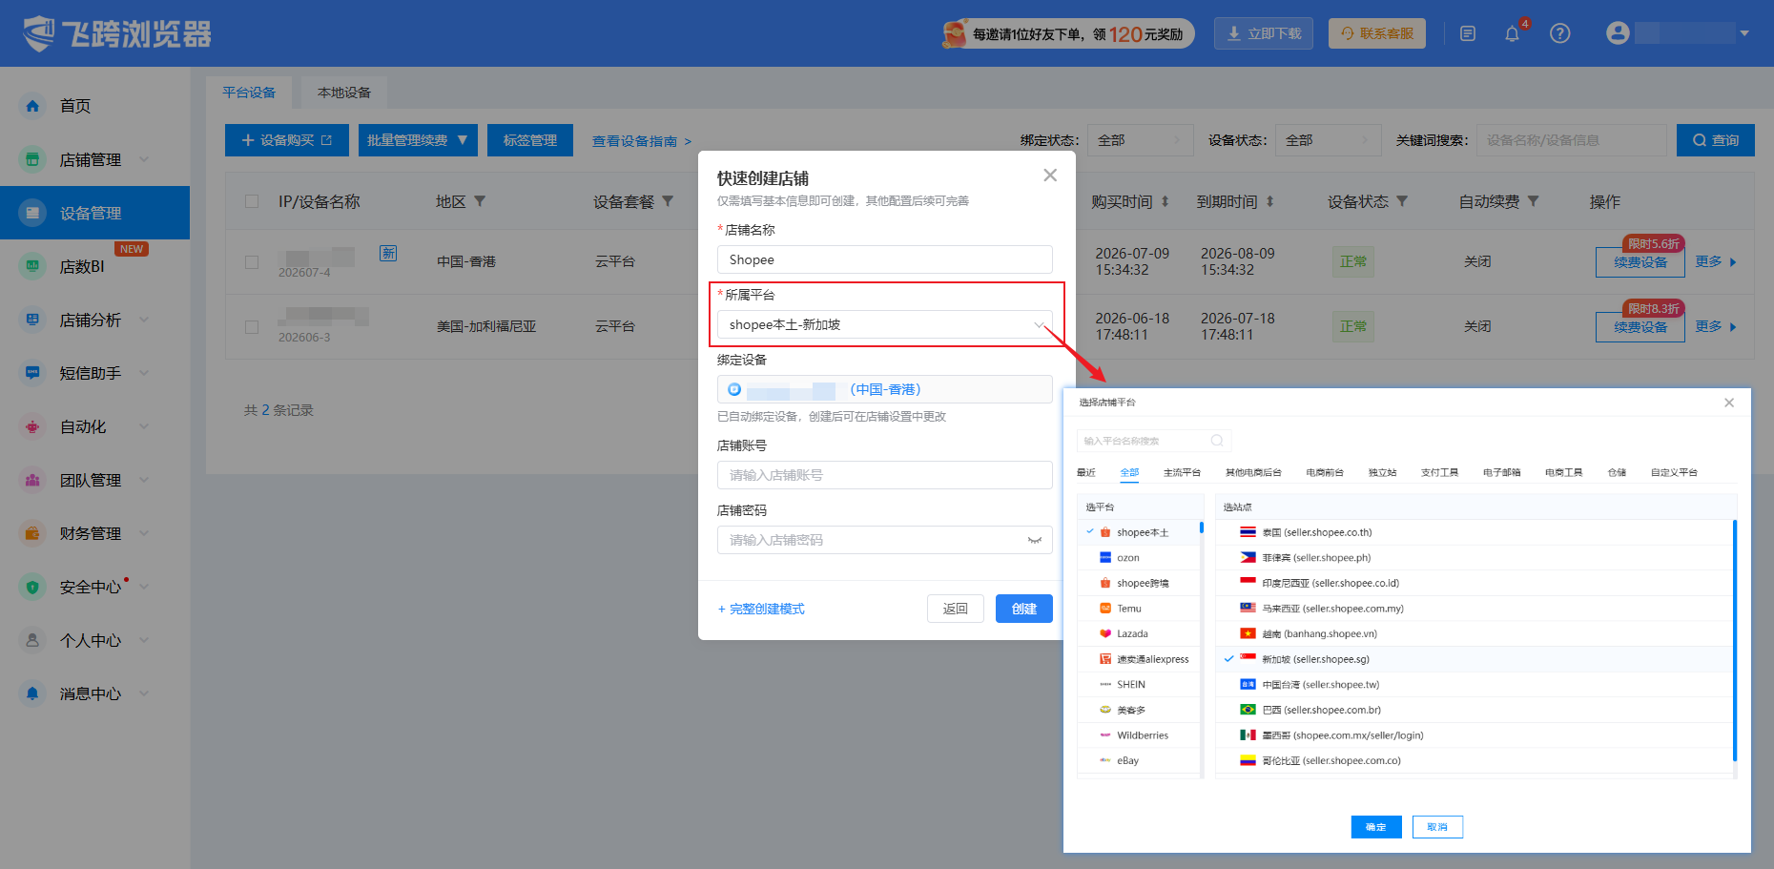Open the 设备状态 filter dropdown in toolbar
The image size is (1774, 869).
click(x=1329, y=140)
